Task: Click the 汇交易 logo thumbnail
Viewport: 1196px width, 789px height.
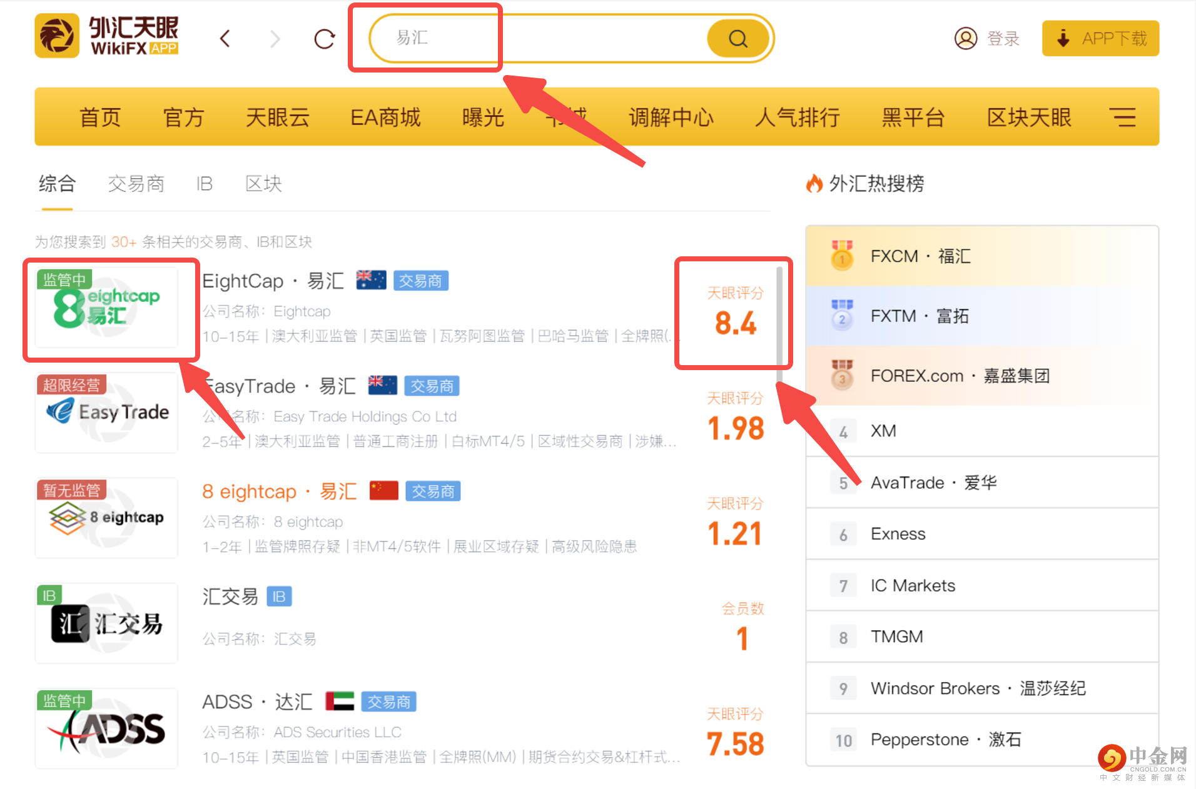Action: 106,623
